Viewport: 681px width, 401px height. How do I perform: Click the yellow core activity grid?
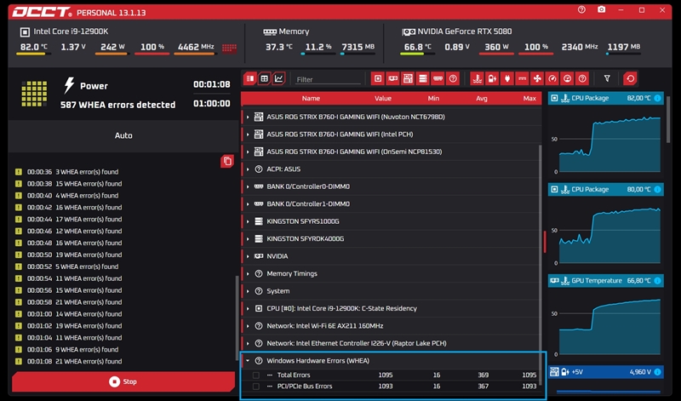[34, 94]
